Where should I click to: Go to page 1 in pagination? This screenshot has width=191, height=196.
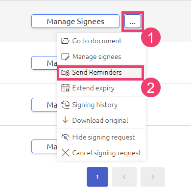pyautogui.click(x=97, y=177)
